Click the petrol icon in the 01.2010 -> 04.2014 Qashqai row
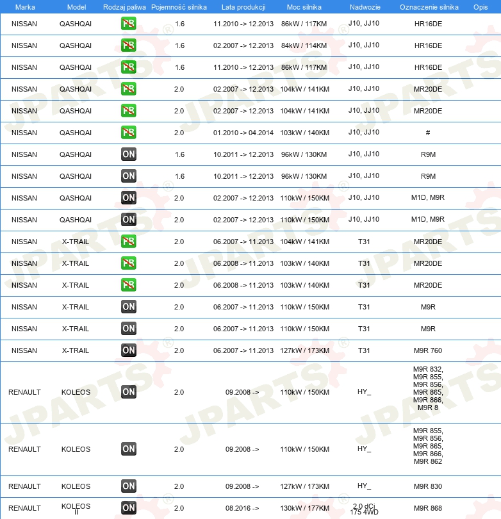Viewport: 501px width, 519px height. [128, 133]
